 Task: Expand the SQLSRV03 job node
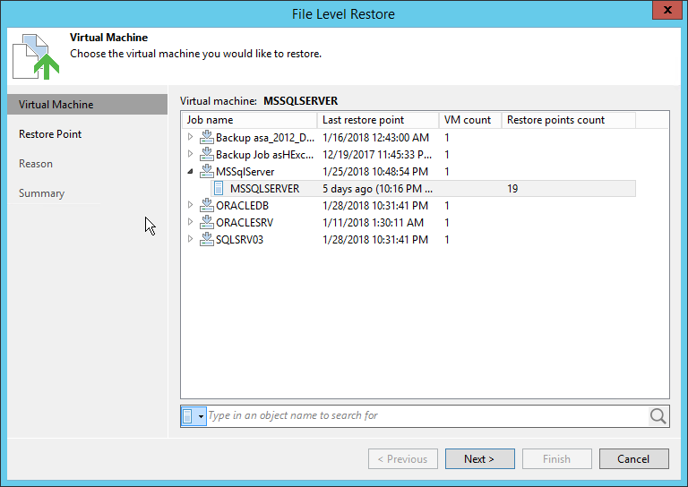(x=190, y=239)
